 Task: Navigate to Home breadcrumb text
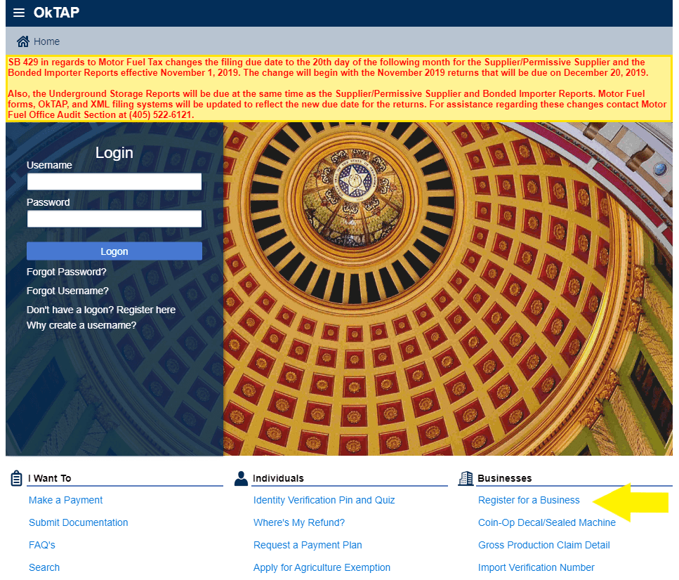tap(46, 41)
